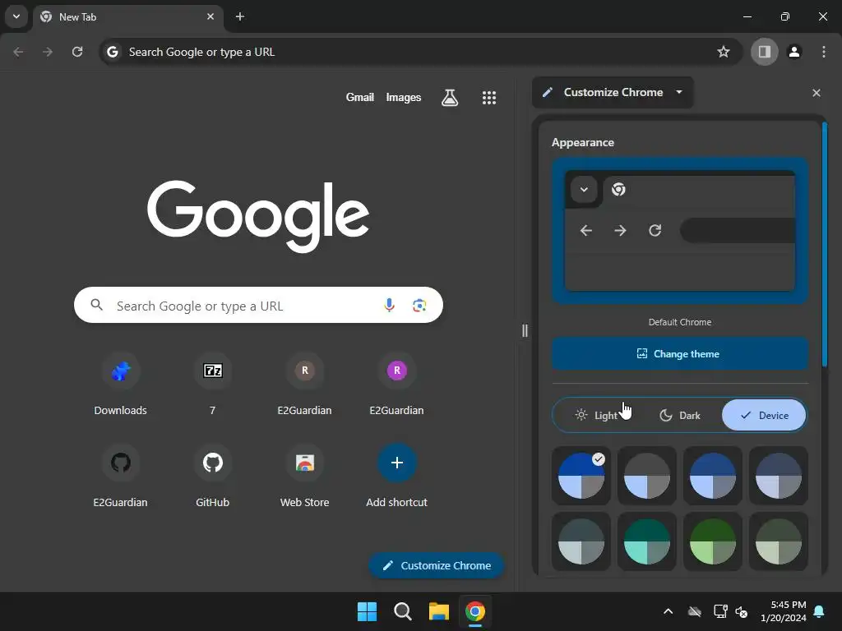This screenshot has height=631, width=842.
Task: Click the Change theme button
Action: tap(680, 353)
